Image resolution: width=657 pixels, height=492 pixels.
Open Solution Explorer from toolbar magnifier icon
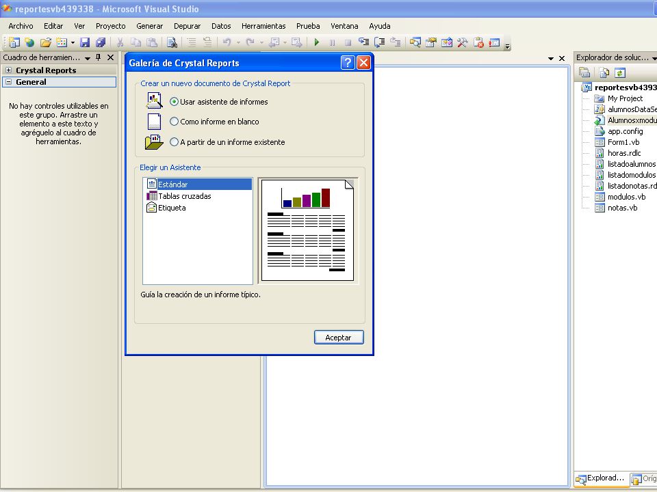tap(415, 42)
